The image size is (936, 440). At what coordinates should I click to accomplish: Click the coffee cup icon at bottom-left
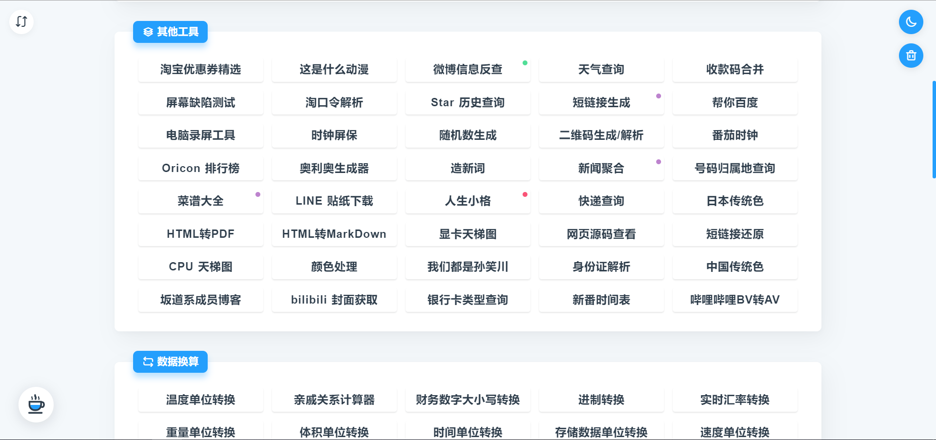(x=36, y=404)
